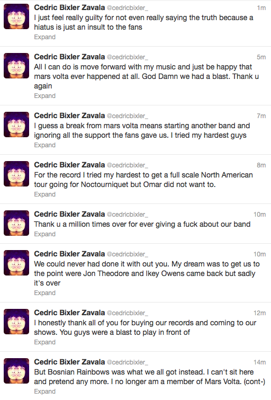The image size is (271, 400).
Task: Open avatar on the 5m move forward tweet
Action: point(16,66)
